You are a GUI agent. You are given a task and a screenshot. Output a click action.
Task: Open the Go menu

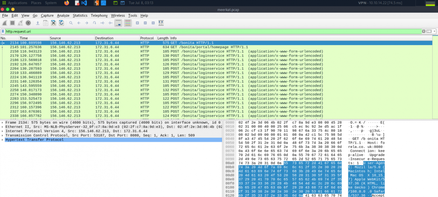click(35, 15)
